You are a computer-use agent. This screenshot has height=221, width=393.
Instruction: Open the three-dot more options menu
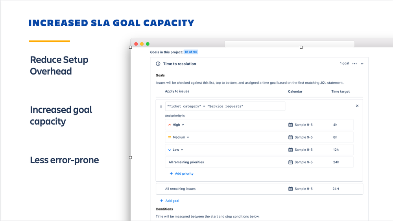pyautogui.click(x=354, y=64)
